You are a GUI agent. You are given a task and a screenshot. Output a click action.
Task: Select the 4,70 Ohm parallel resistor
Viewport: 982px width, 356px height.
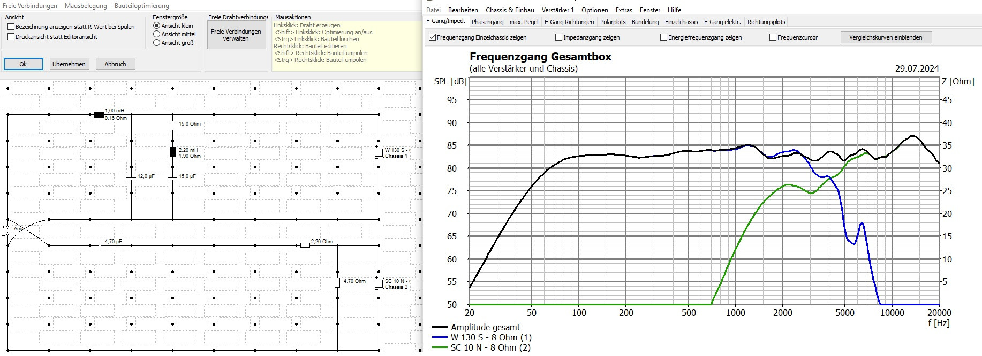(337, 283)
